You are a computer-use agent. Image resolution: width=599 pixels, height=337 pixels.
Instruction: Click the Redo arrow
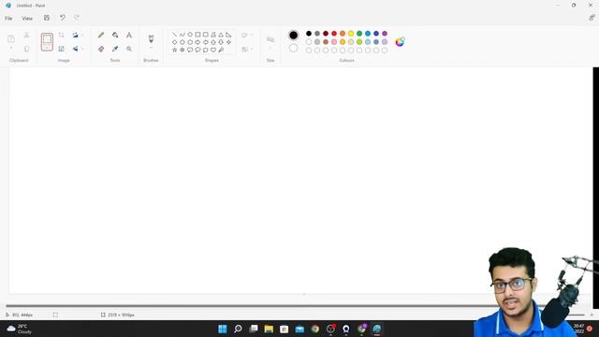coord(77,18)
